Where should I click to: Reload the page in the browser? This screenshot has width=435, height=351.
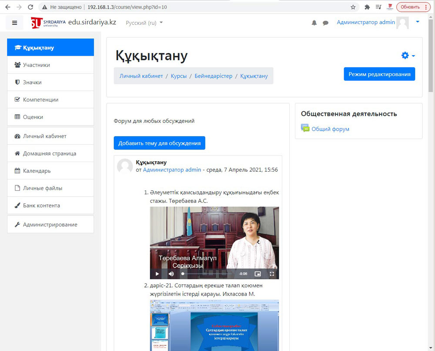point(30,7)
